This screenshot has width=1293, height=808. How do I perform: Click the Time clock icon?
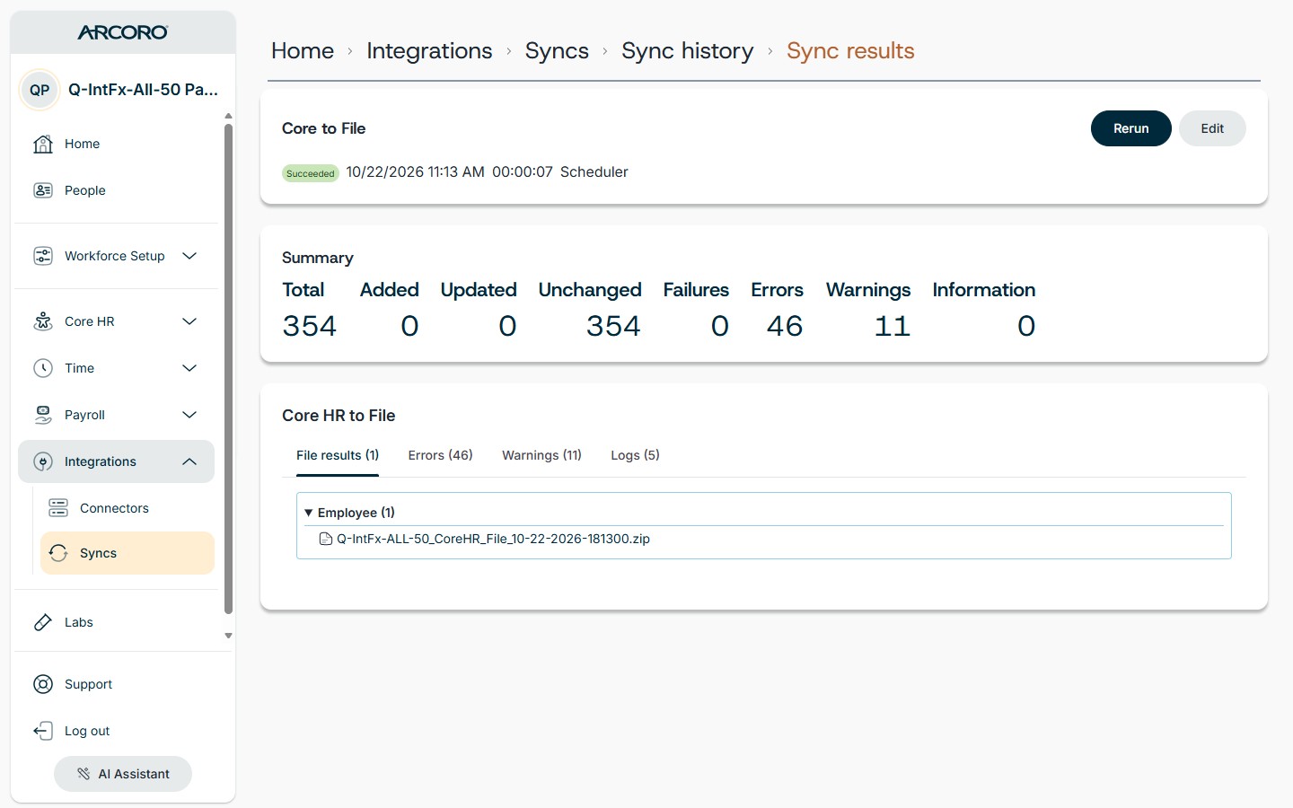pyautogui.click(x=43, y=368)
